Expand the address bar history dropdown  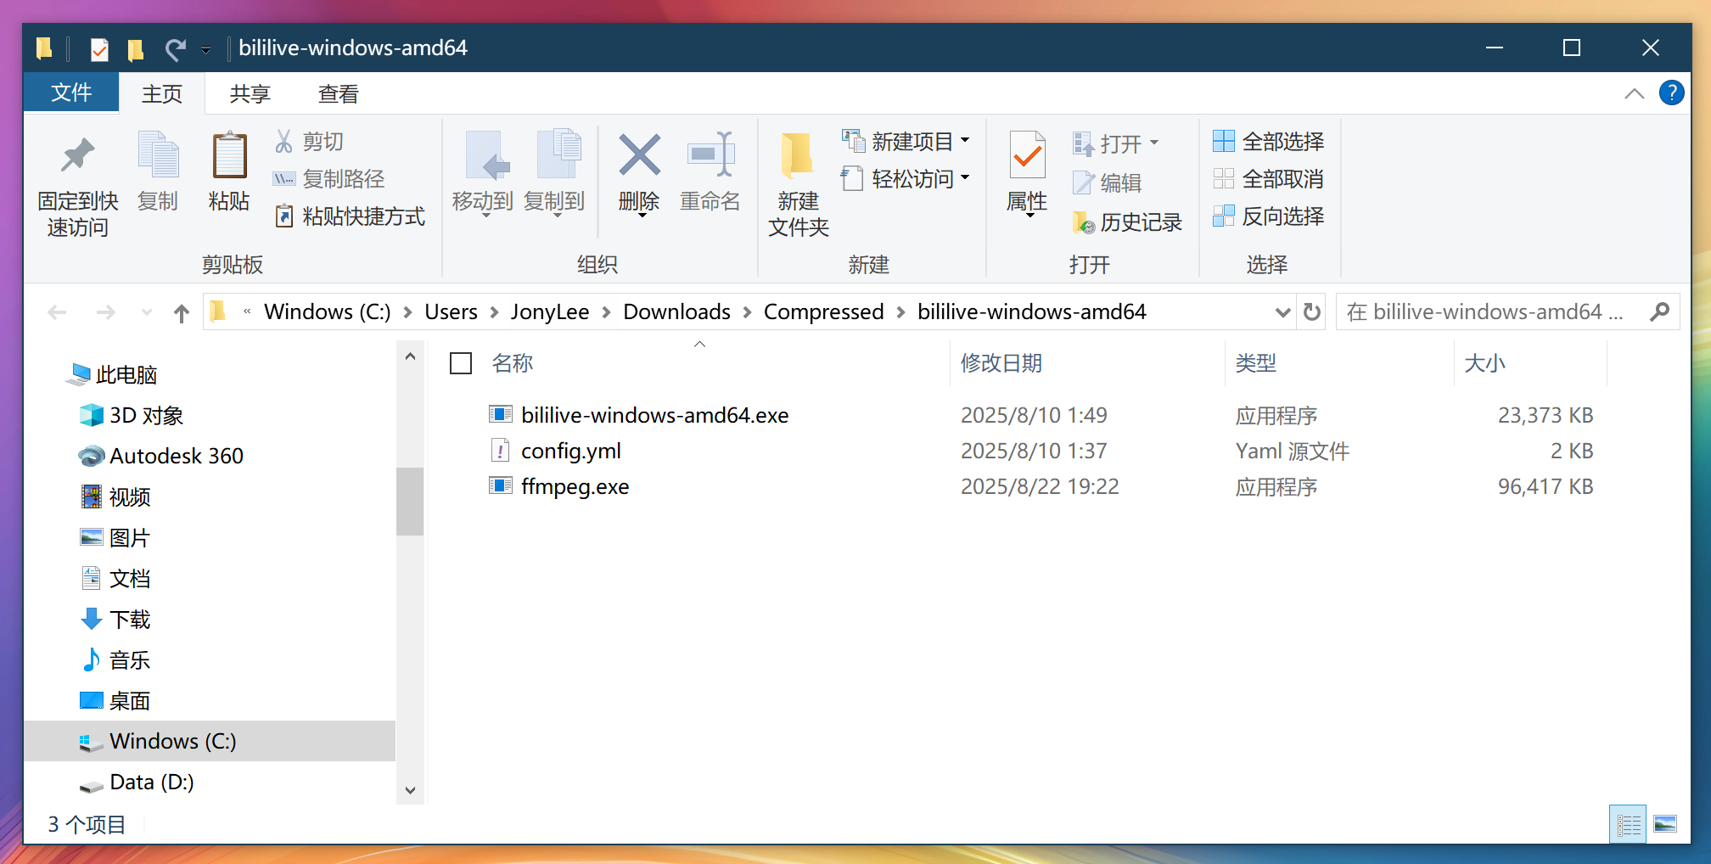pyautogui.click(x=1282, y=312)
